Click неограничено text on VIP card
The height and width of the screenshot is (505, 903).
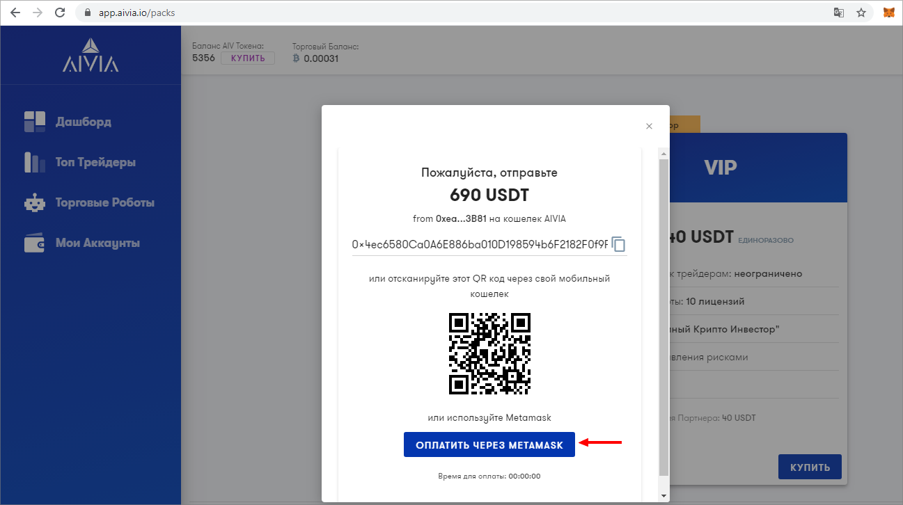click(767, 273)
